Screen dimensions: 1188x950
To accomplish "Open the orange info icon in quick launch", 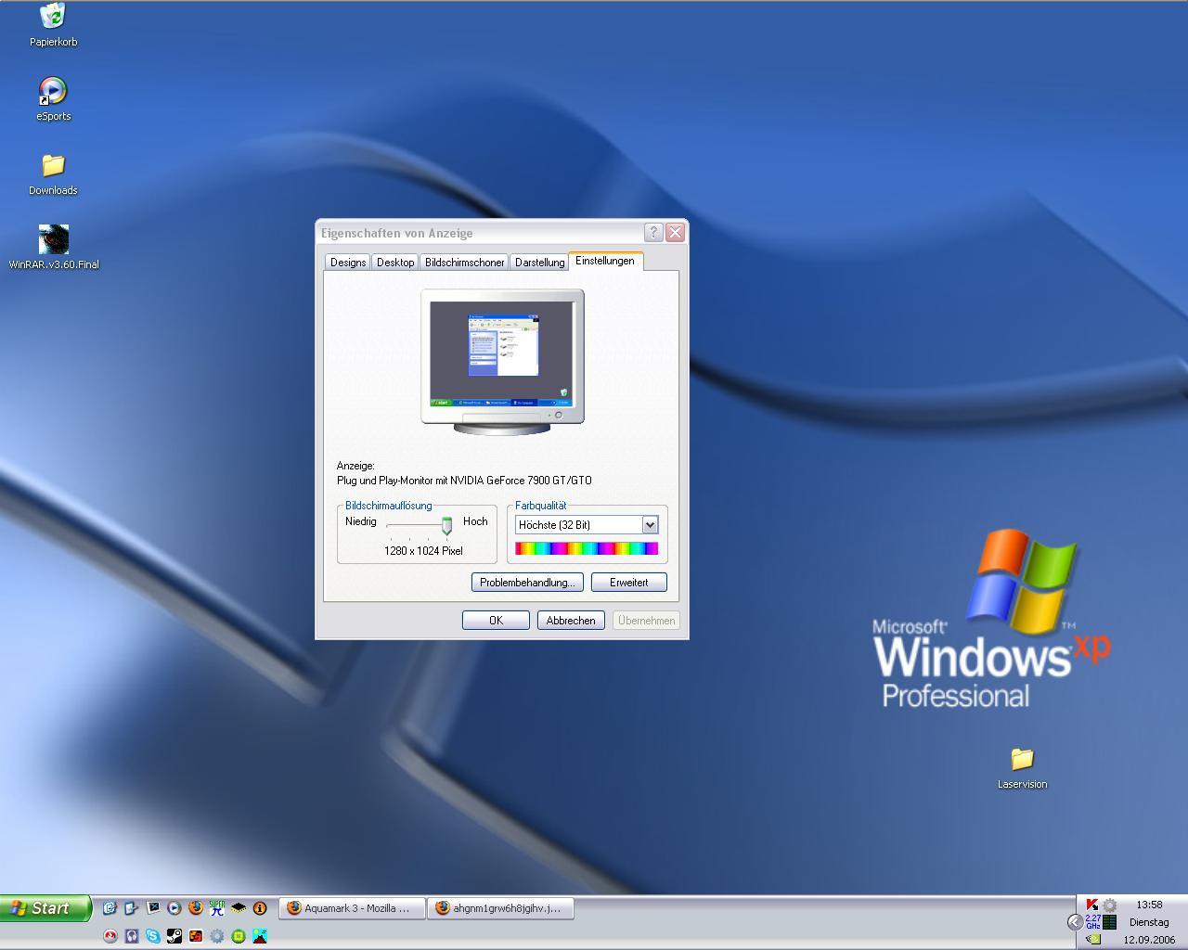I will (260, 908).
